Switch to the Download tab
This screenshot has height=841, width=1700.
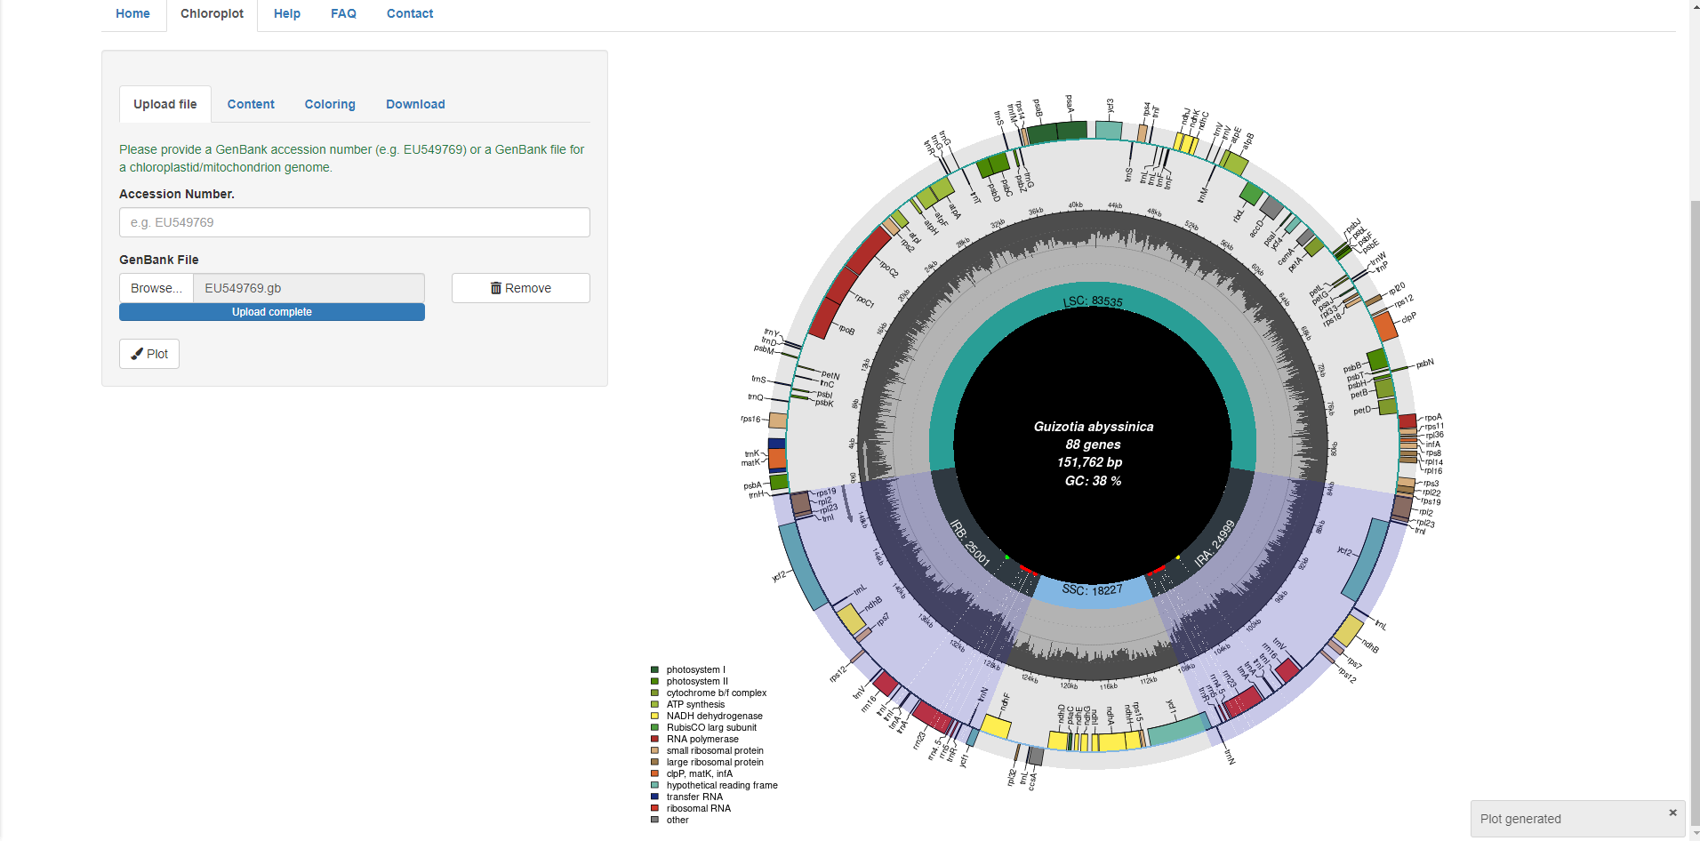click(x=415, y=104)
